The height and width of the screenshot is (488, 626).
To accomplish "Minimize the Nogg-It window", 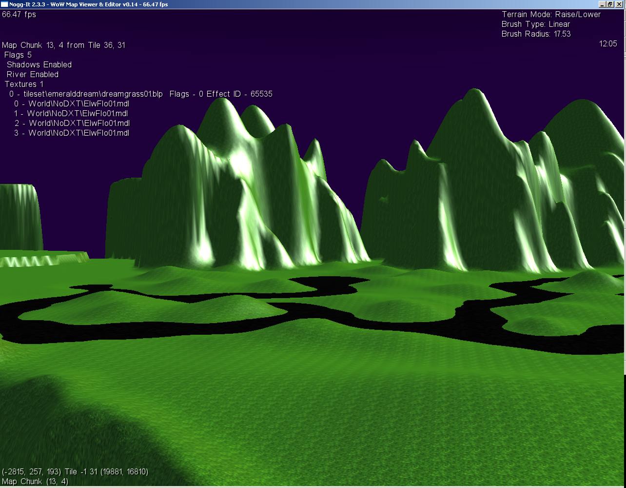I will 602,4.
